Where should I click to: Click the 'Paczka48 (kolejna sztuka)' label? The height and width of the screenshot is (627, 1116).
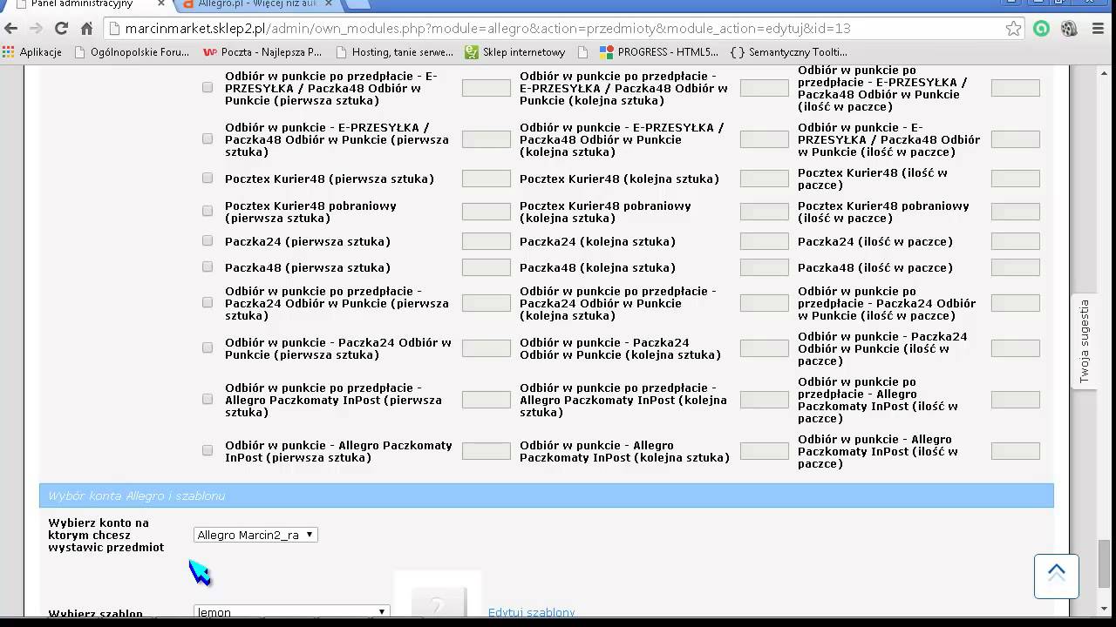coord(597,267)
